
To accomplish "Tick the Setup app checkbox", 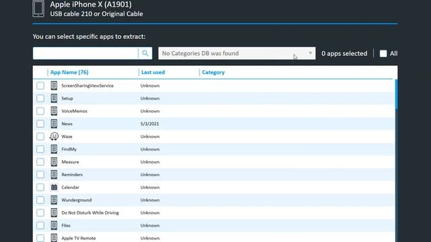I will (x=40, y=98).
